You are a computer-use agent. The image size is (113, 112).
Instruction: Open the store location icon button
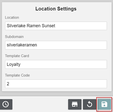(75, 104)
